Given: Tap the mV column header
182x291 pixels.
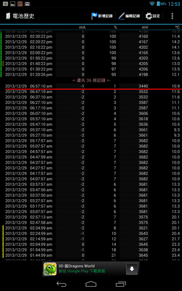Looking at the screenshot, I should [145, 27].
